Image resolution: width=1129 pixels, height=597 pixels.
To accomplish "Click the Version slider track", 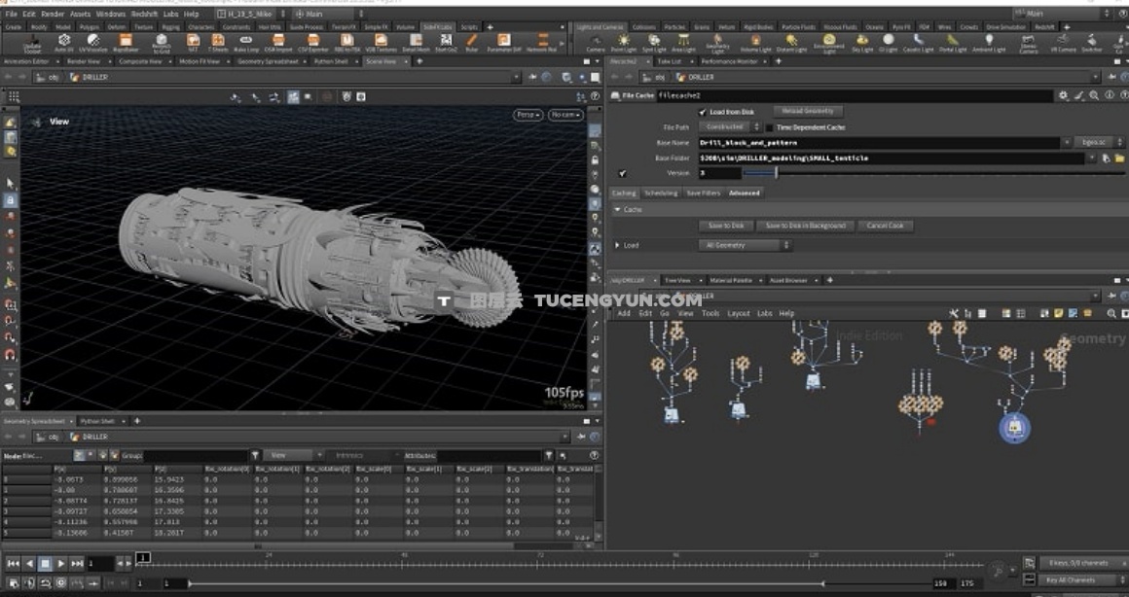I will click(876, 173).
